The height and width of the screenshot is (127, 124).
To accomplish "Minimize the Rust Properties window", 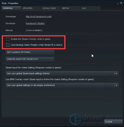I will tap(118, 3).
